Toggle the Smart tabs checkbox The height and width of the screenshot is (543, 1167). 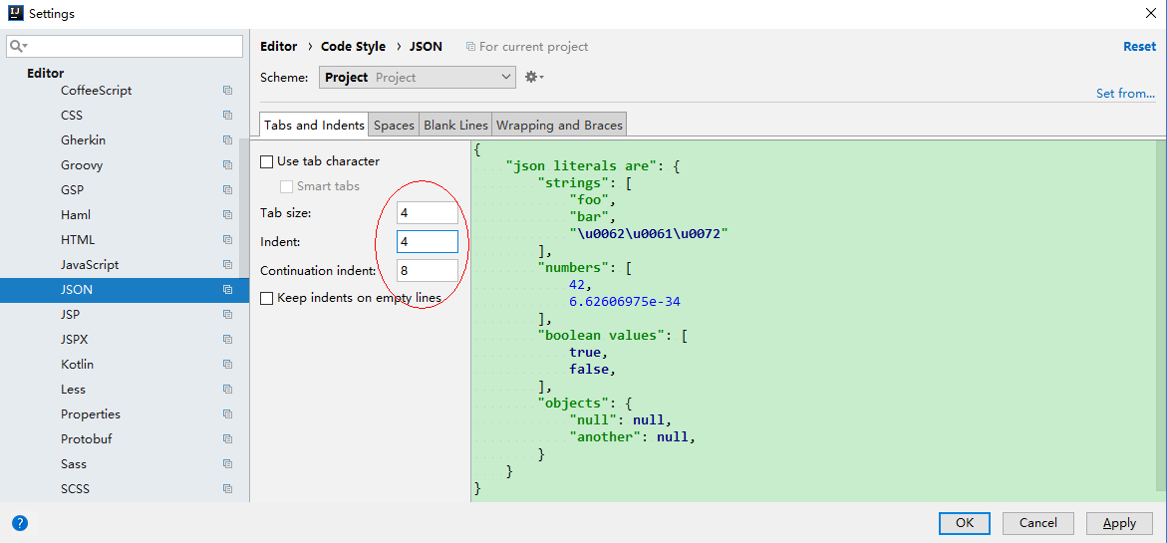point(287,186)
